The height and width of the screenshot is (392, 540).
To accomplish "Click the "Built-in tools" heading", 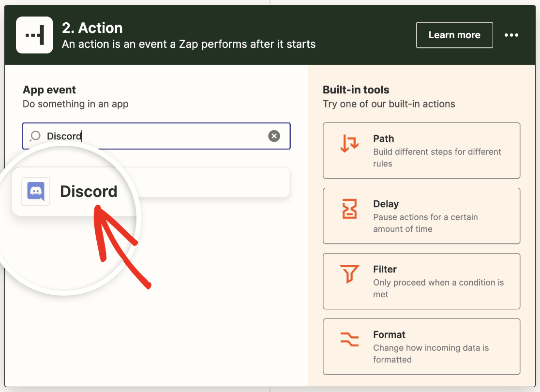I will point(356,90).
